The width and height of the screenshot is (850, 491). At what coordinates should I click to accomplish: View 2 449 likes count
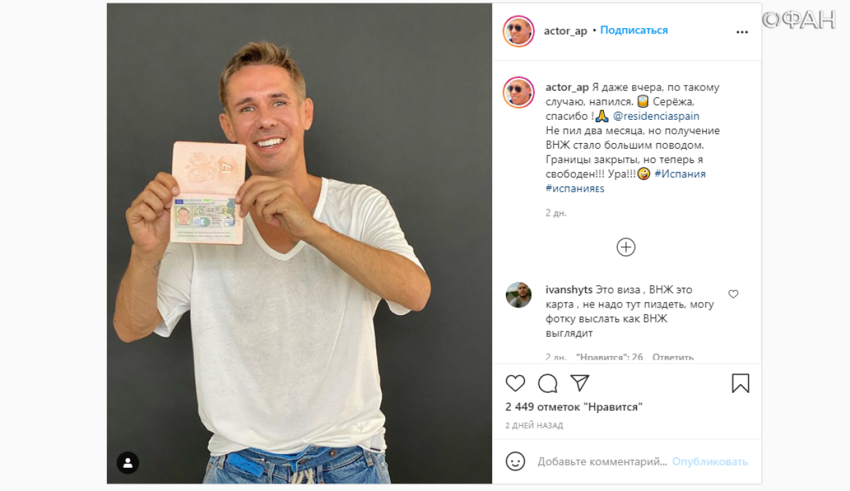click(x=574, y=407)
